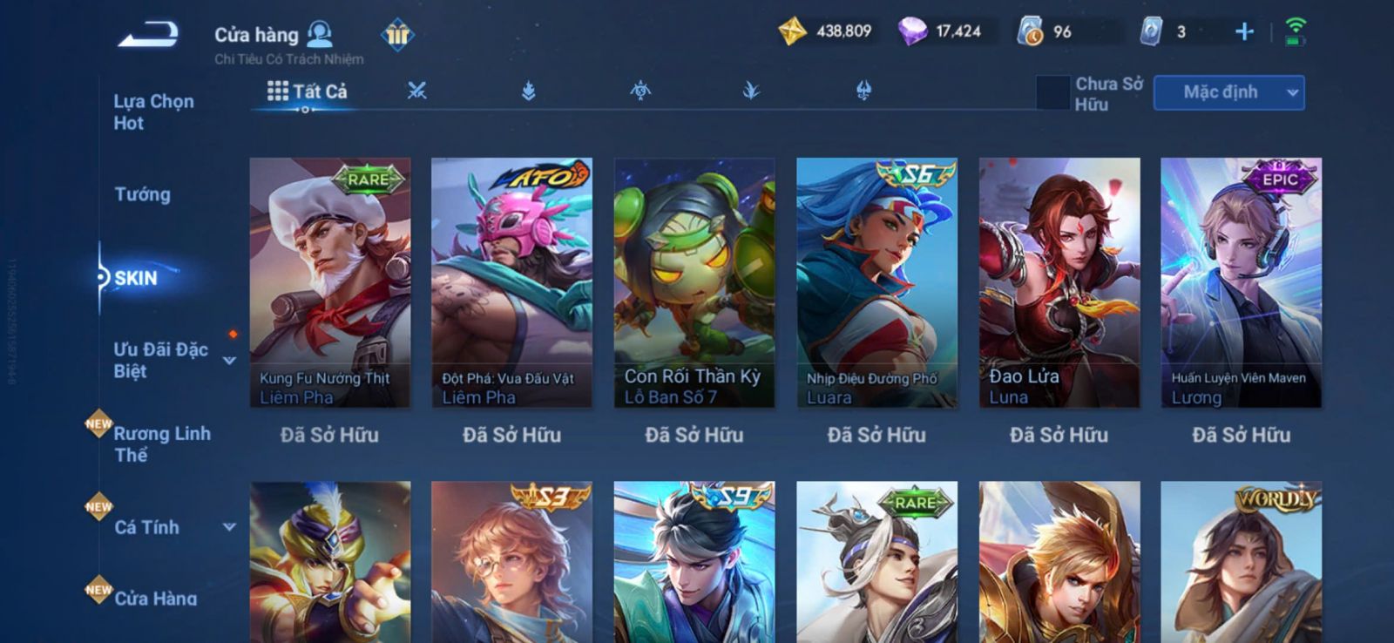
Task: Expand the Ưu Đãi Đặc Biệt section
Action: (229, 361)
